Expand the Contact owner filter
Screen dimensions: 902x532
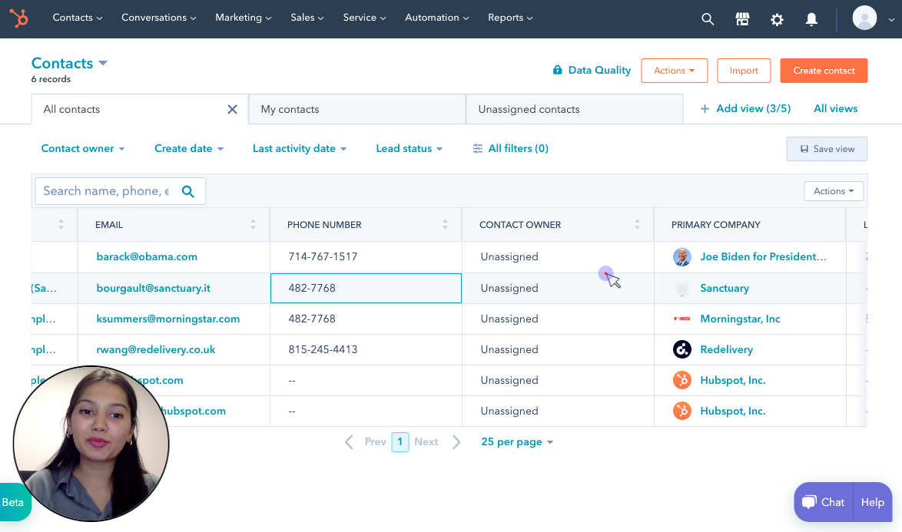[83, 149]
